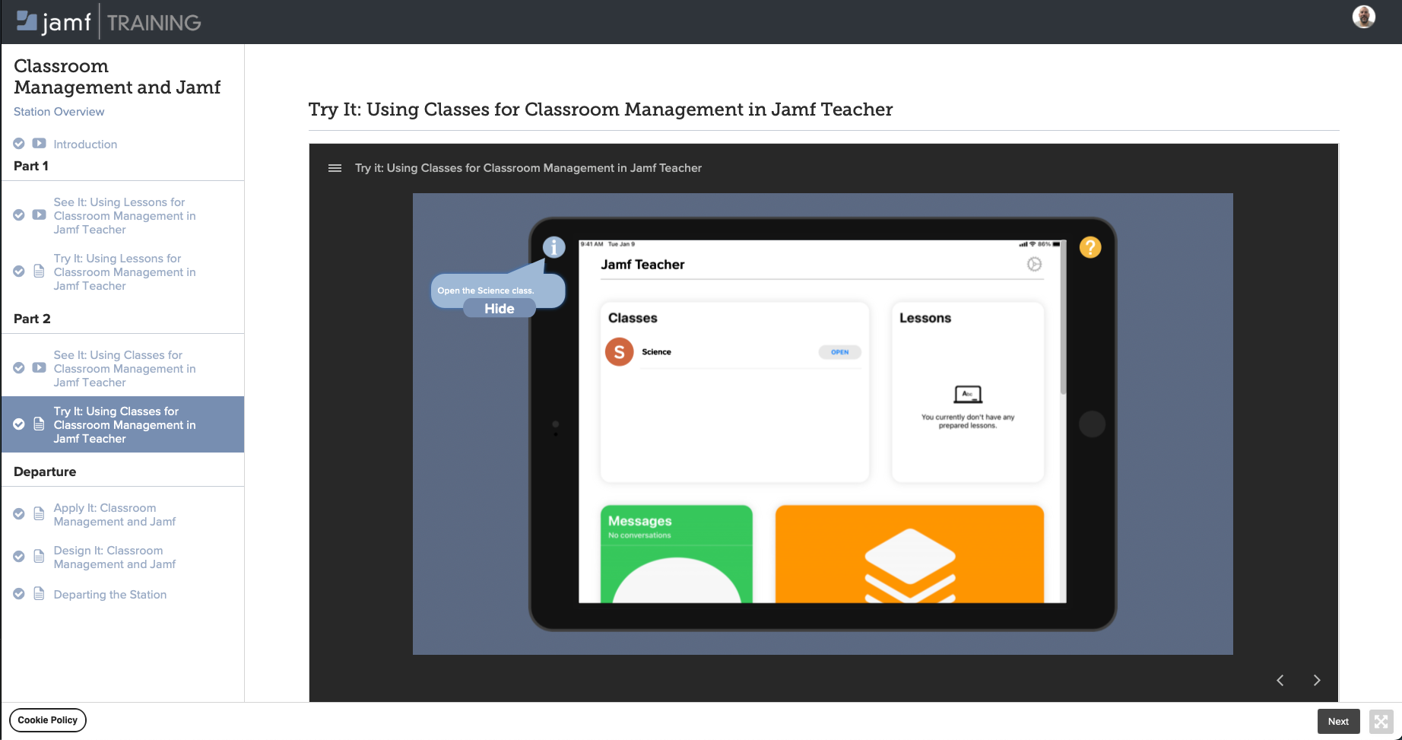
Task: Click the Hide button on the hint bubble
Action: click(500, 308)
